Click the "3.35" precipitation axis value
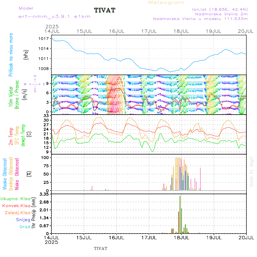The image size is (257, 257). point(44,194)
